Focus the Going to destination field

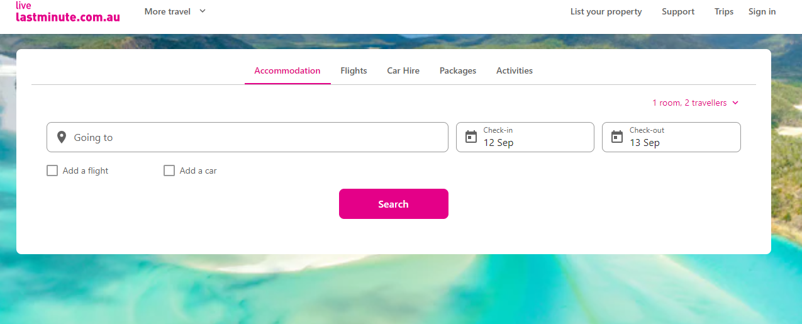tap(252, 137)
